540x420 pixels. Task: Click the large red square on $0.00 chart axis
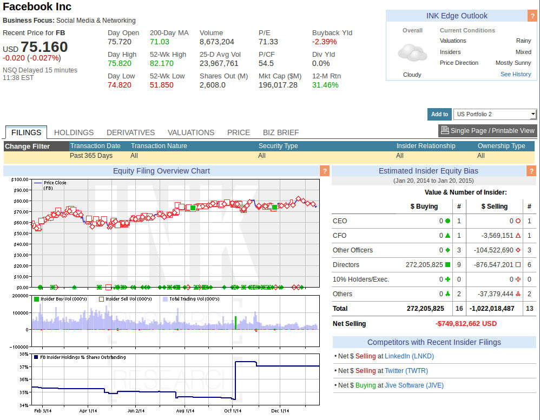(108, 287)
